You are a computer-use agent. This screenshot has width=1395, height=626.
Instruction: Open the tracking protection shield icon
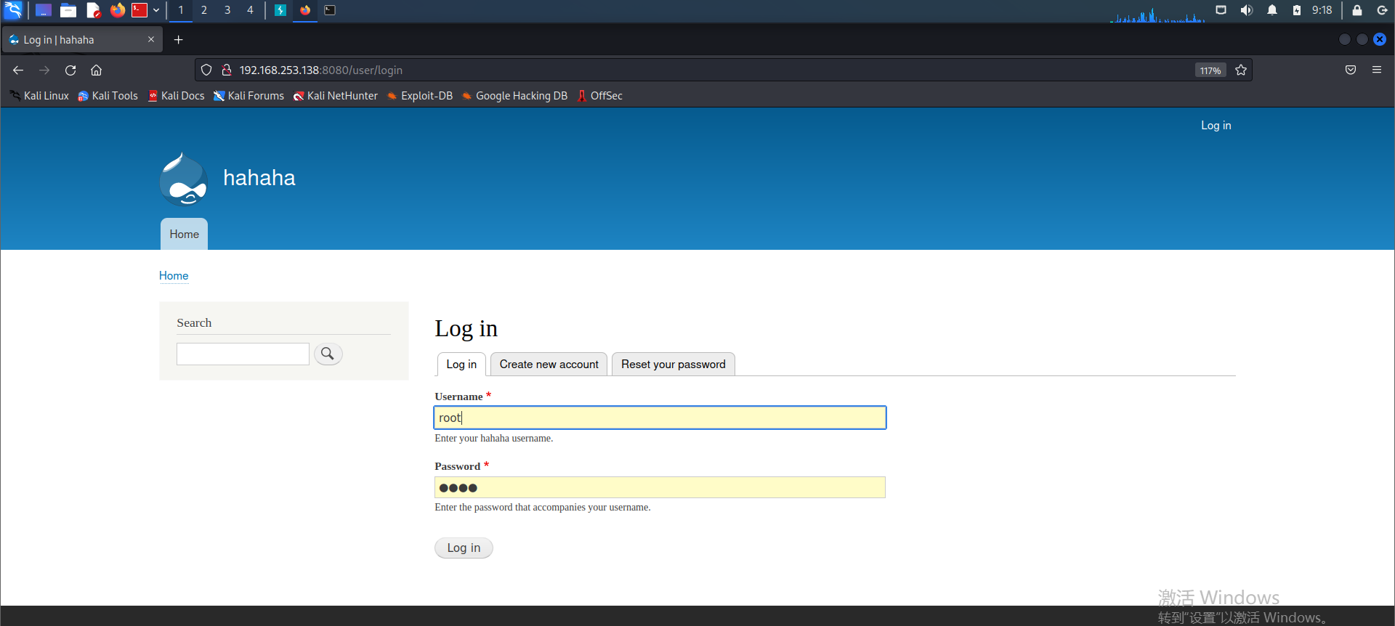point(206,70)
